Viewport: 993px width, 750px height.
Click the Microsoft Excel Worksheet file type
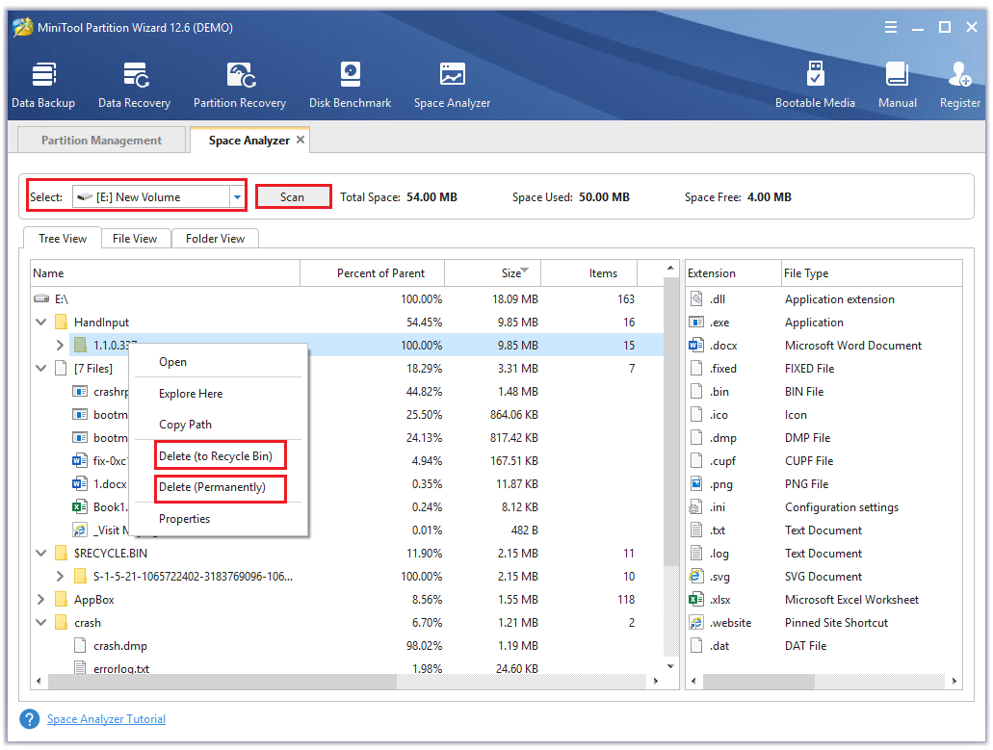pyautogui.click(x=851, y=600)
